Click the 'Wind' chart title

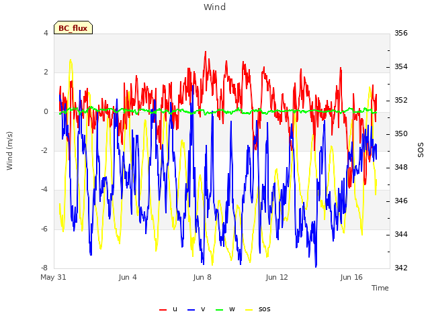click(215, 7)
